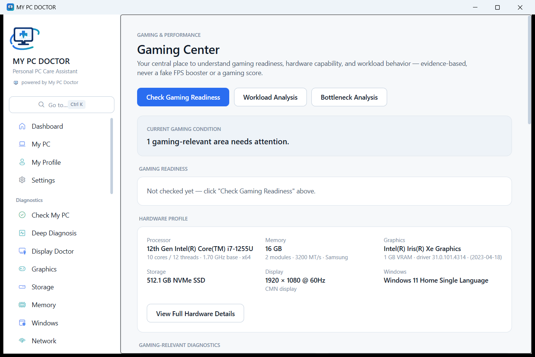Click the title bar app icon
Viewport: 535px width, 357px height.
(x=10, y=7)
